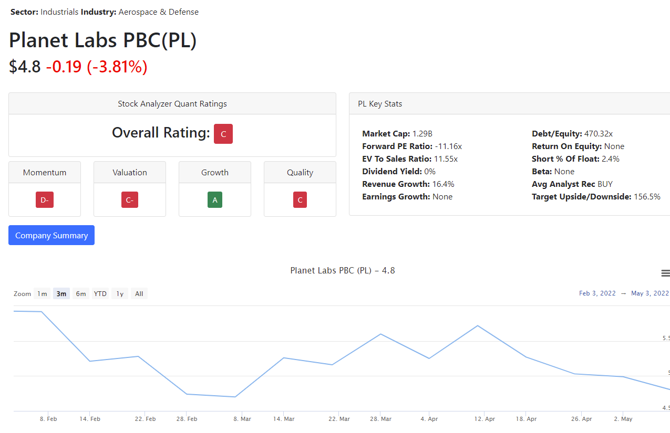Open the Company Summary section

[x=51, y=235]
